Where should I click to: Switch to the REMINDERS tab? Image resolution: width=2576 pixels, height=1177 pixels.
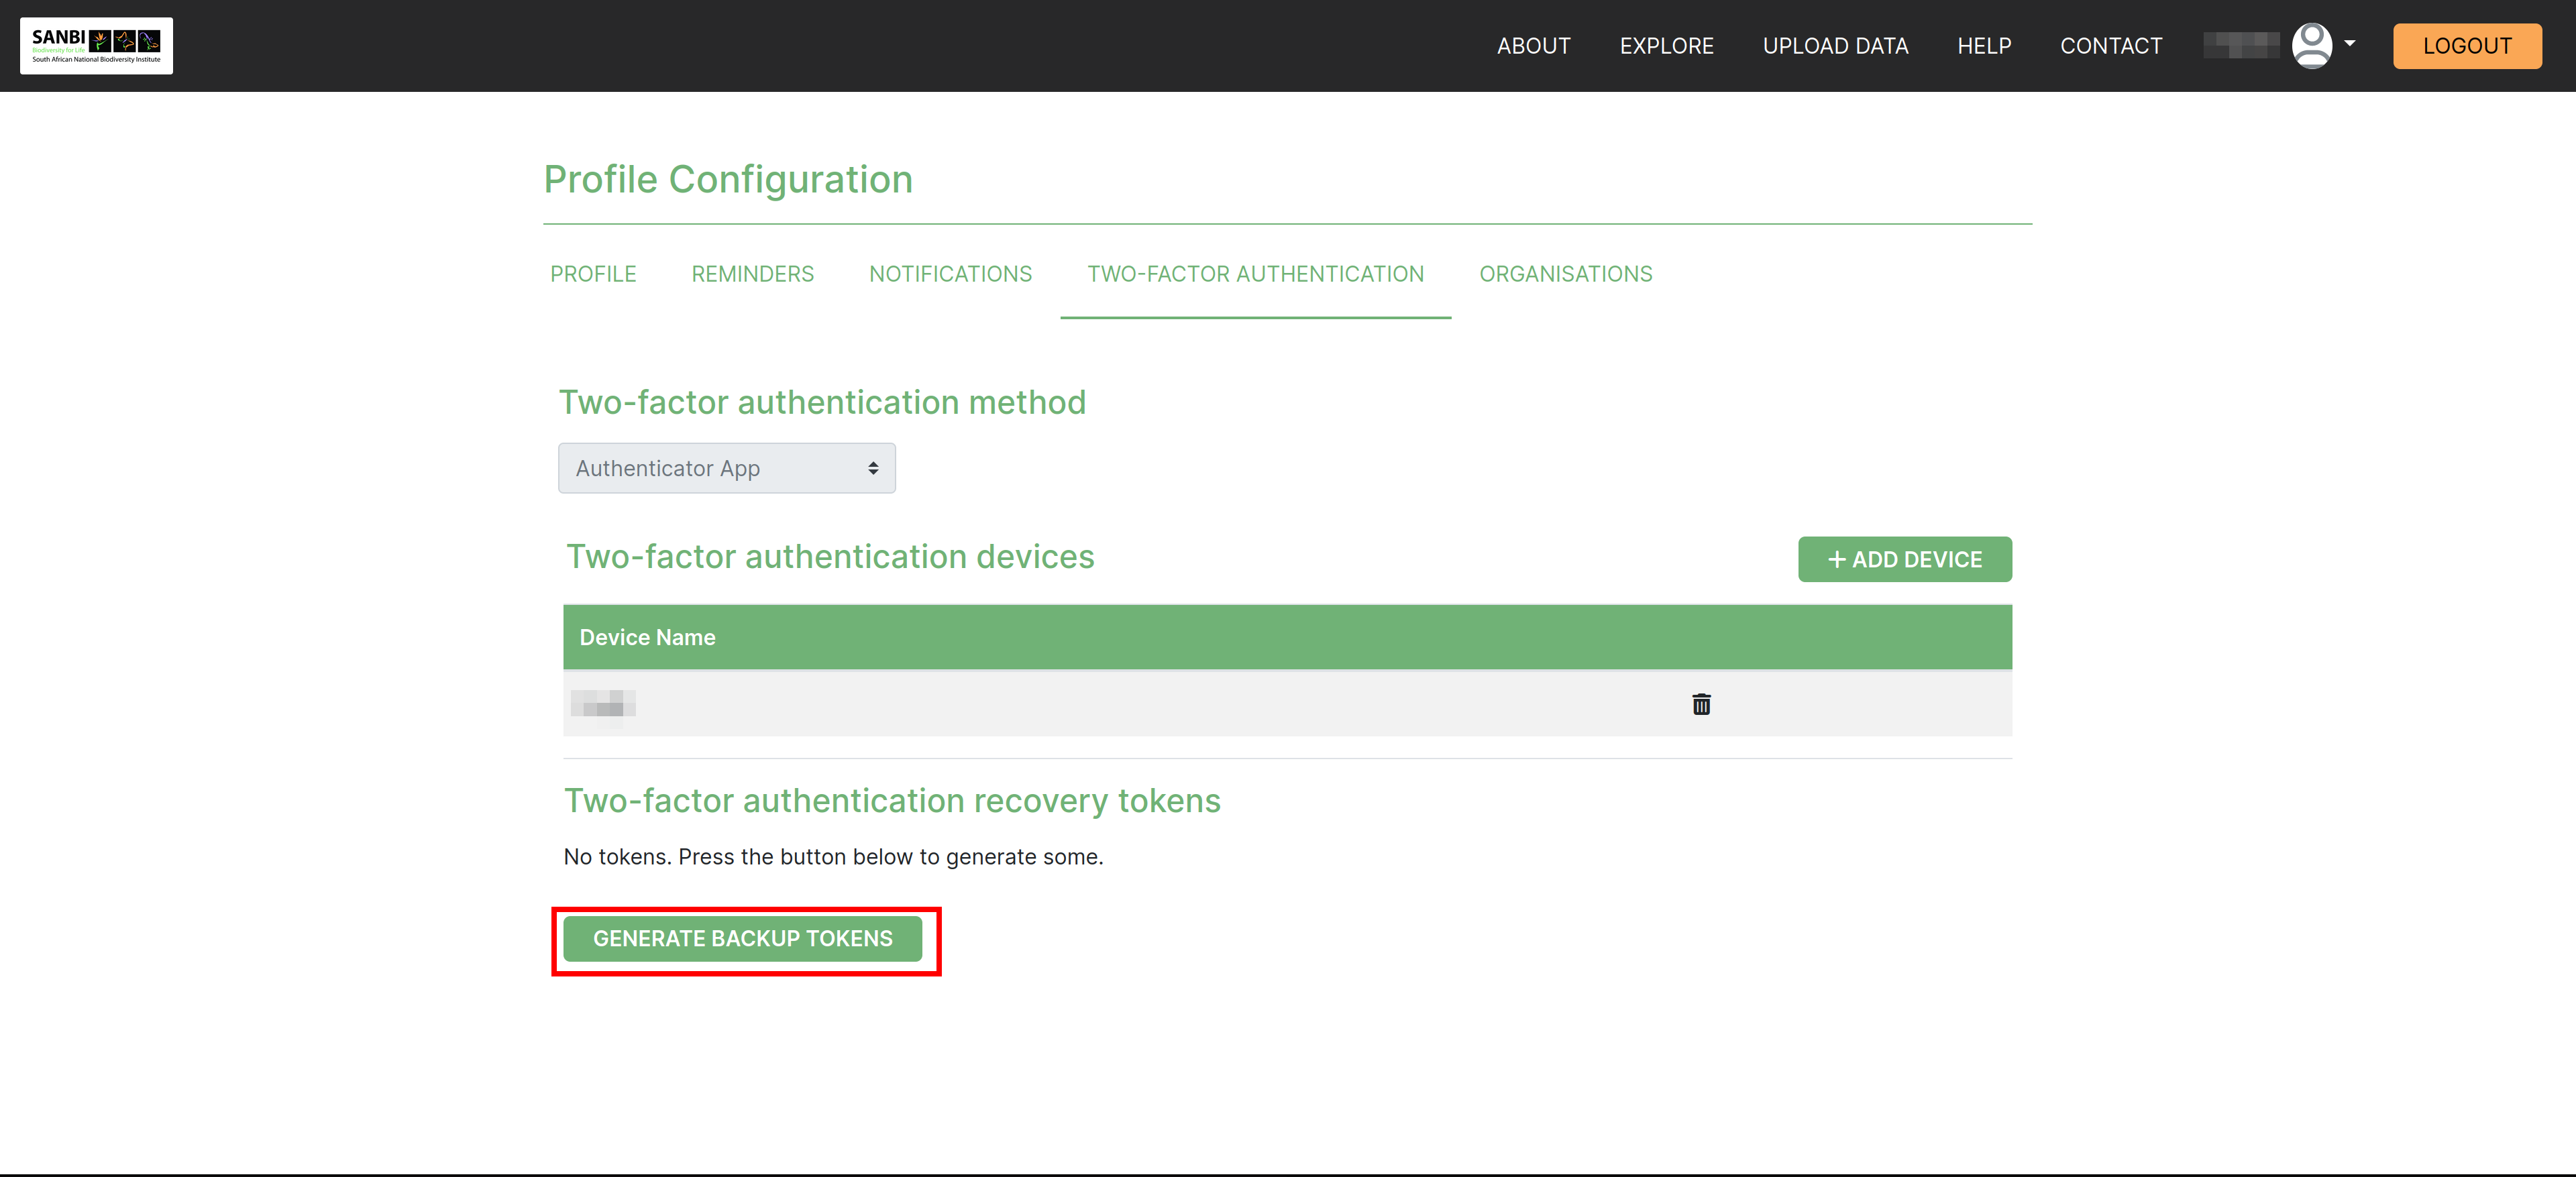(753, 274)
